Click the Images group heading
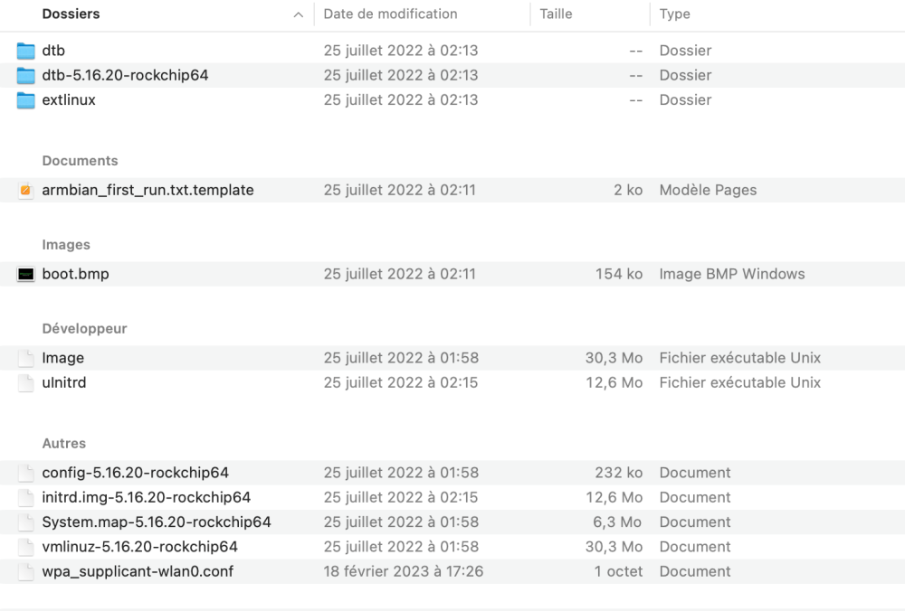905x611 pixels. point(66,245)
